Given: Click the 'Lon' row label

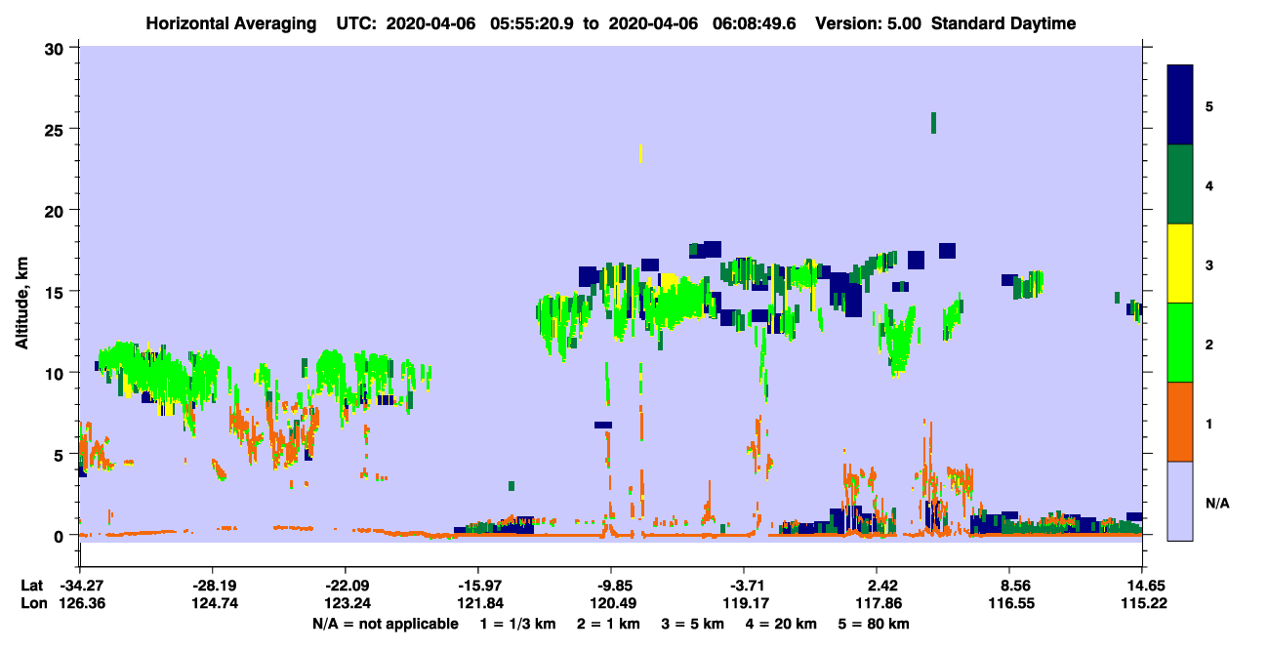Looking at the screenshot, I should [x=33, y=604].
